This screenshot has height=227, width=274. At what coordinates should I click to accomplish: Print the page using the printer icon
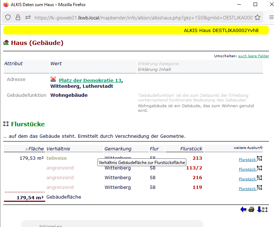(251, 210)
